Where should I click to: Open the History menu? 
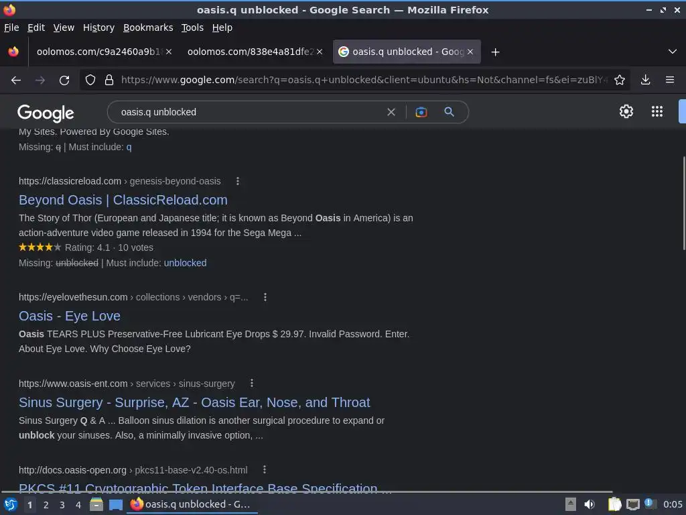tap(99, 27)
